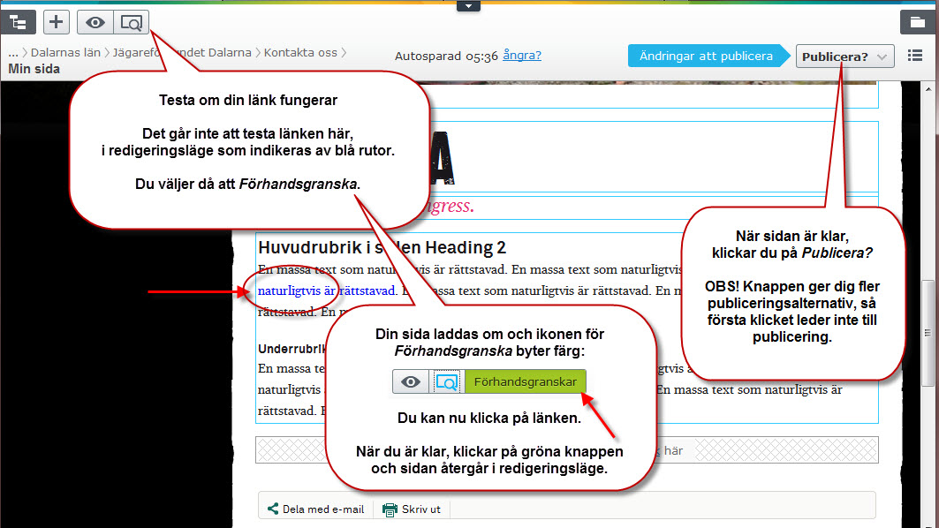Click the breadcrumb ellipsis
The width and height of the screenshot is (939, 528).
coord(12,53)
